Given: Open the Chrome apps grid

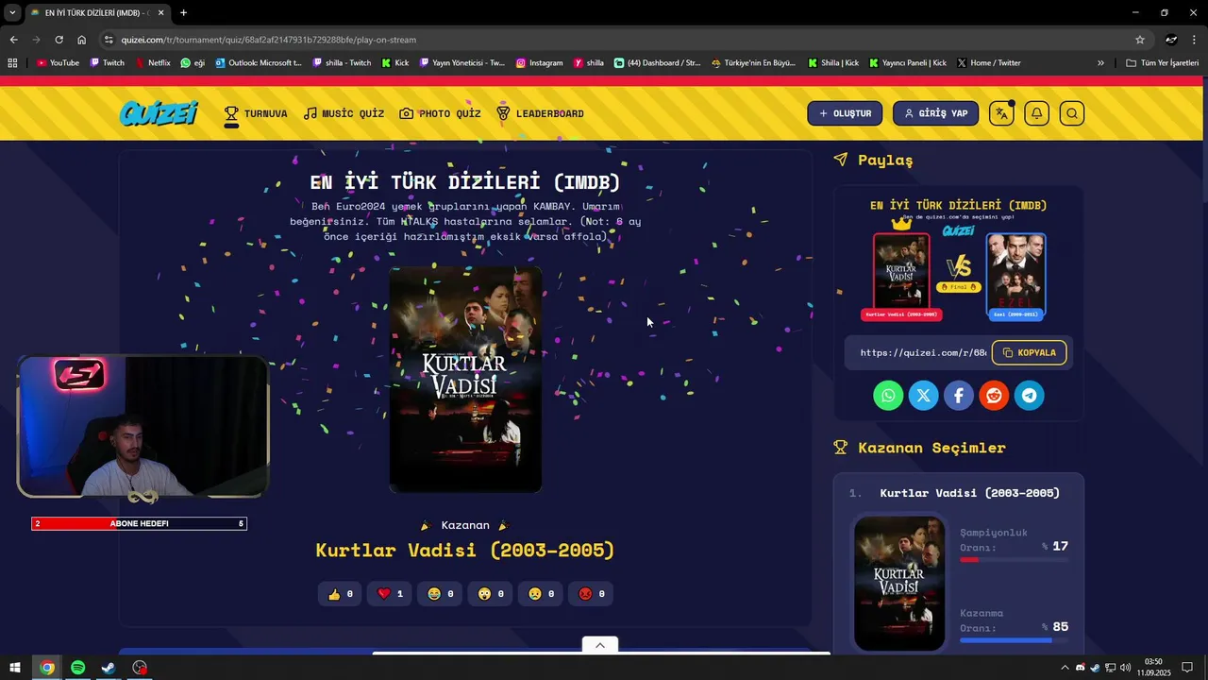Looking at the screenshot, I should click(12, 63).
